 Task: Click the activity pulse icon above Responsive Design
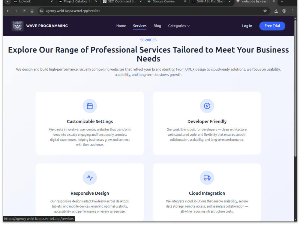90,178
